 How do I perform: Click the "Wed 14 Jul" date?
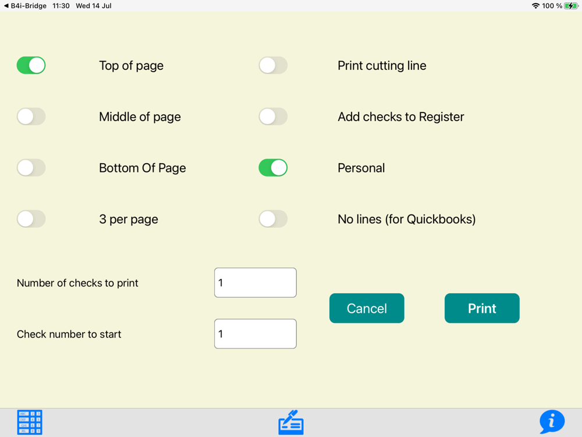[94, 6]
